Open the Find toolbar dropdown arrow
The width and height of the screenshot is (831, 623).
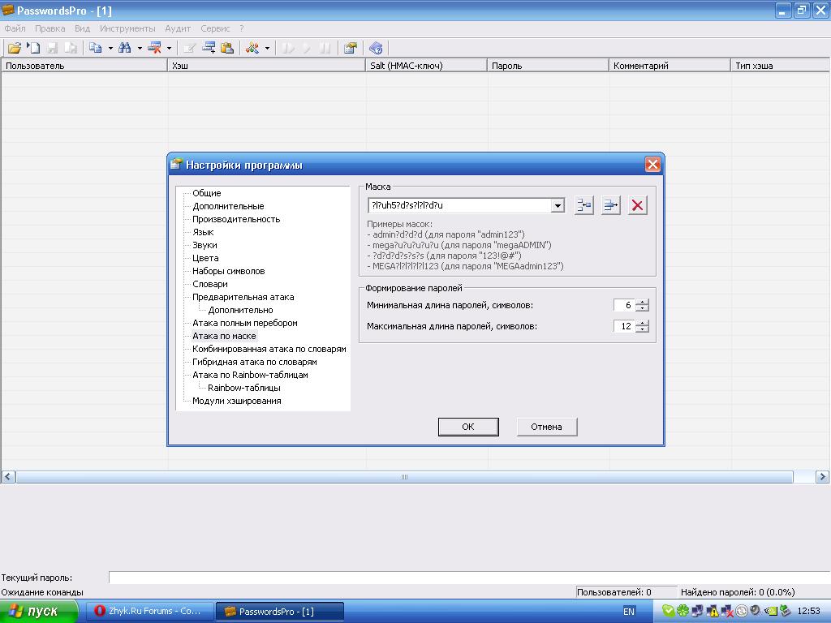click(140, 48)
